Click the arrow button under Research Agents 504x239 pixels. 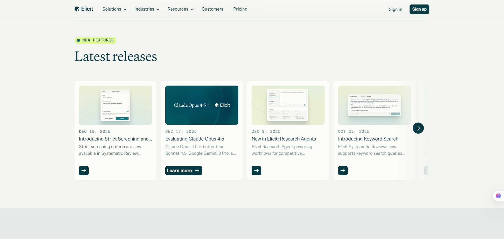pyautogui.click(x=256, y=171)
